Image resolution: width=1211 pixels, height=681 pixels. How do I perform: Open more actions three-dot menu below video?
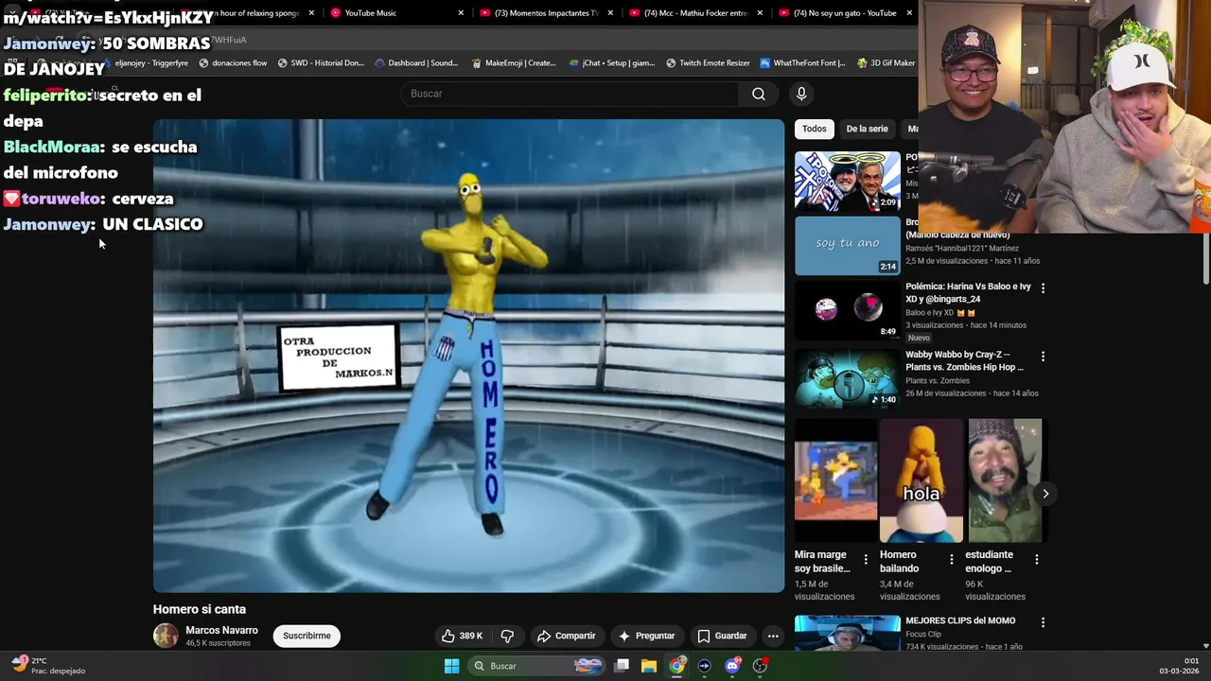pos(773,636)
